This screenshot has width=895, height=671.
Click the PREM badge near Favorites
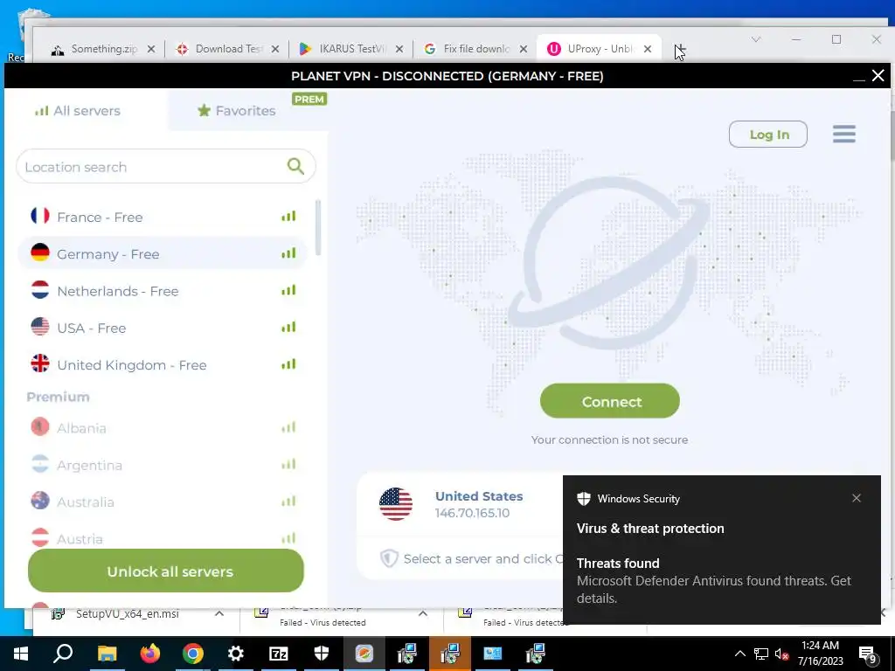point(309,100)
